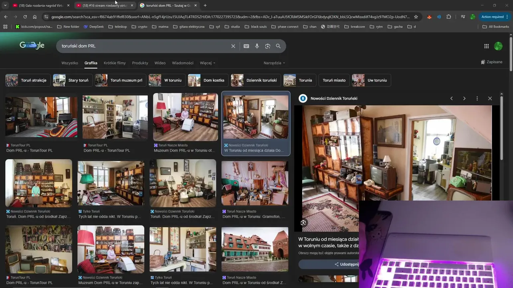Click the 'Dziennik toruński' suggestion chip
The height and width of the screenshot is (288, 513).
[256, 80]
